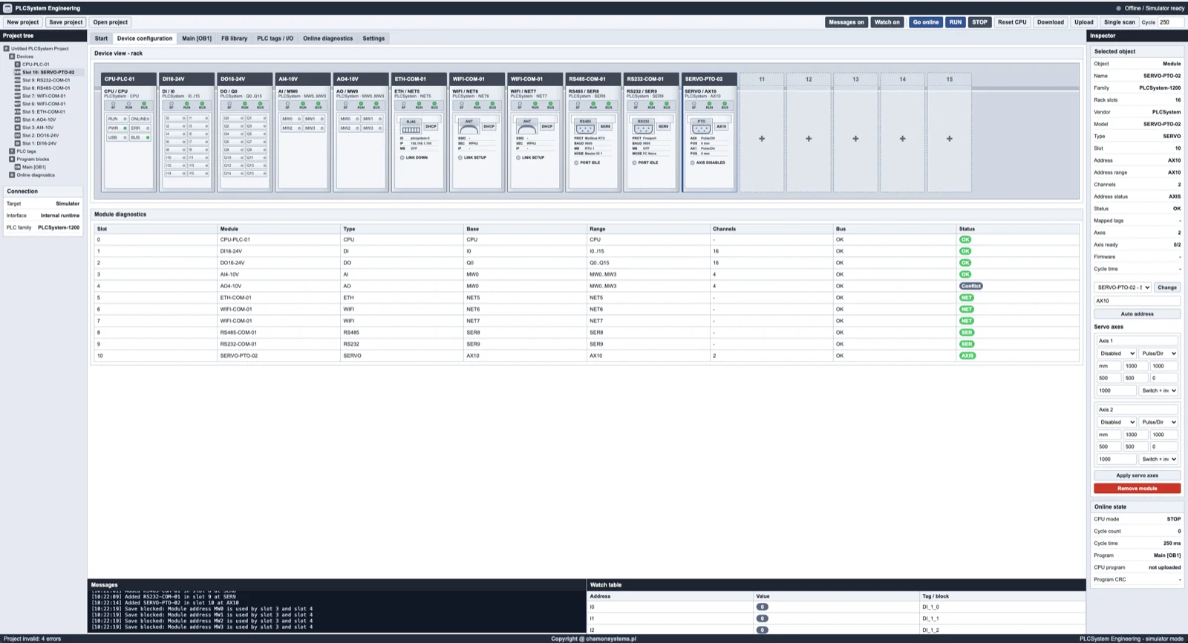Click Go online button

926,22
